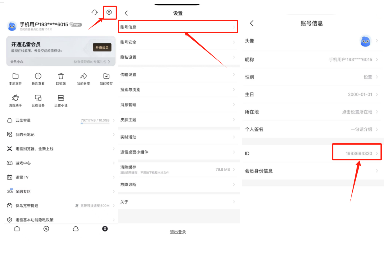384x266 pixels.
Task: Open the 昵称 nickname row chevron
Action: click(377, 60)
